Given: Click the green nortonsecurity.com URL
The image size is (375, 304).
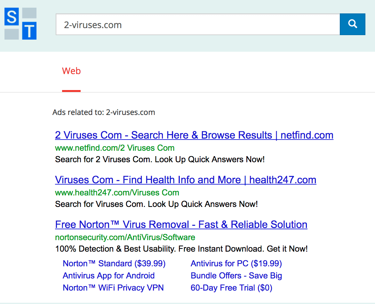Looking at the screenshot, I should [125, 237].
